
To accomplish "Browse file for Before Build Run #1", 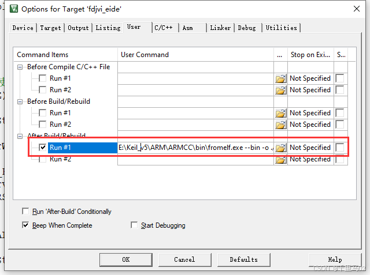I will click(x=280, y=113).
